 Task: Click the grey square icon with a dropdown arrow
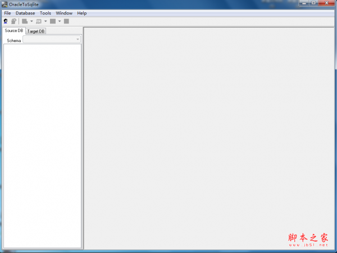[53, 21]
